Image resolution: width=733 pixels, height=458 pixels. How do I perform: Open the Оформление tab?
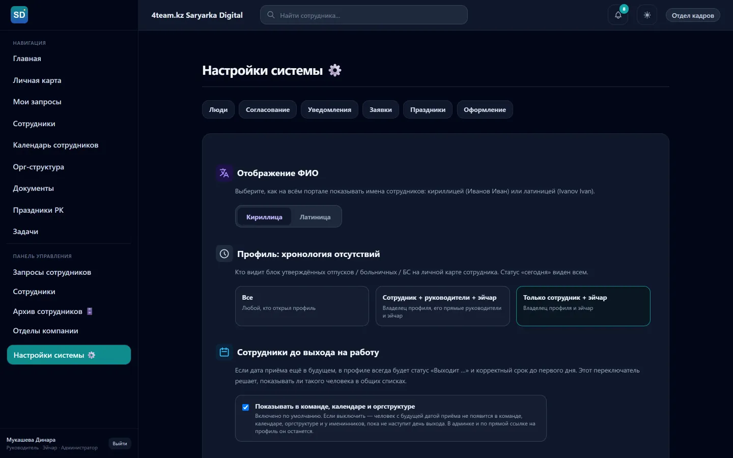485,109
